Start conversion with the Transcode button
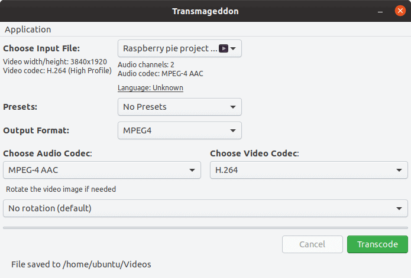 [377, 244]
